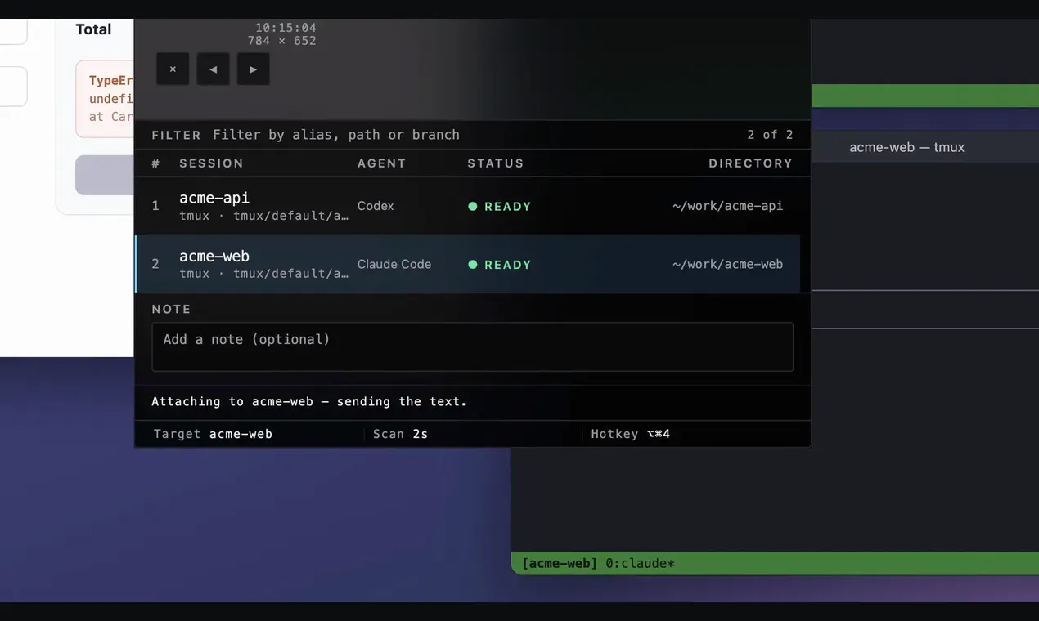
Task: Click the left-pointing triangle (previous) button
Action: (213, 69)
